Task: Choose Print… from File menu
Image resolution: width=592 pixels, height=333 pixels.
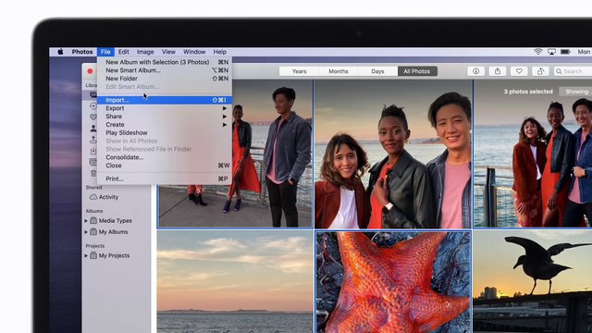Action: (x=165, y=179)
